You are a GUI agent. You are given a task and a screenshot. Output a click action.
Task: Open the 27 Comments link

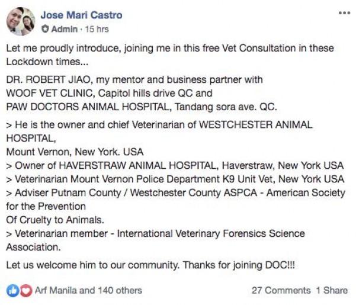(281, 290)
